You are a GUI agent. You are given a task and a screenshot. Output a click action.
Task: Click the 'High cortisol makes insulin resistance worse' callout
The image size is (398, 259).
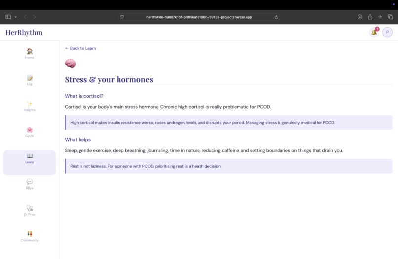point(229,123)
